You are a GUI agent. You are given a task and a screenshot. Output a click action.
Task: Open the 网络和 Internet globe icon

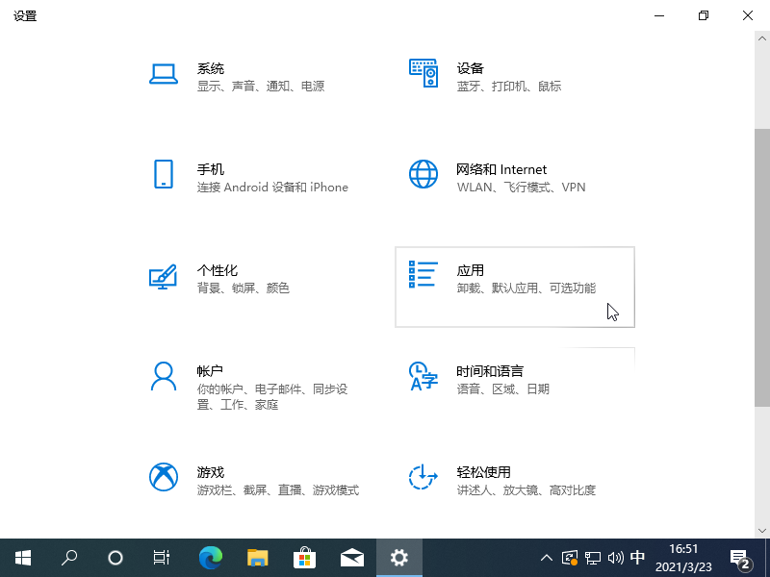pyautogui.click(x=423, y=175)
